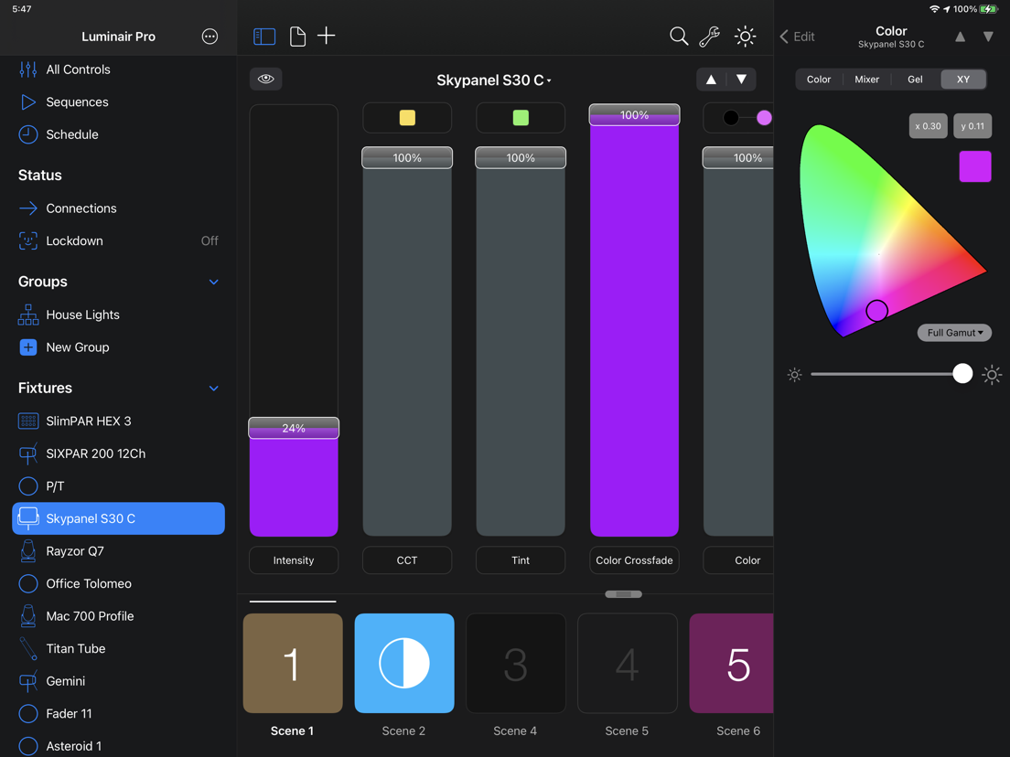This screenshot has height=757, width=1010.
Task: Open the wrench settings tool
Action: (709, 36)
